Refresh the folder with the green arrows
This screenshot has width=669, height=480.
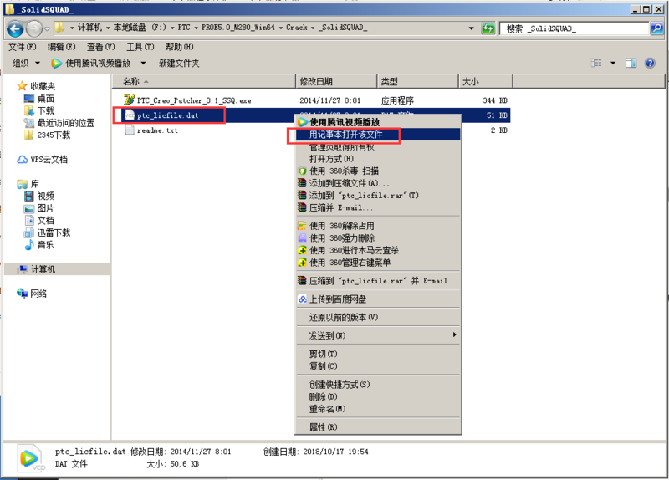point(488,28)
